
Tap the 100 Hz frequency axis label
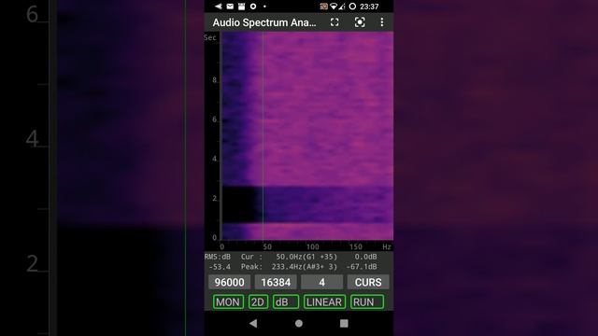coord(312,246)
